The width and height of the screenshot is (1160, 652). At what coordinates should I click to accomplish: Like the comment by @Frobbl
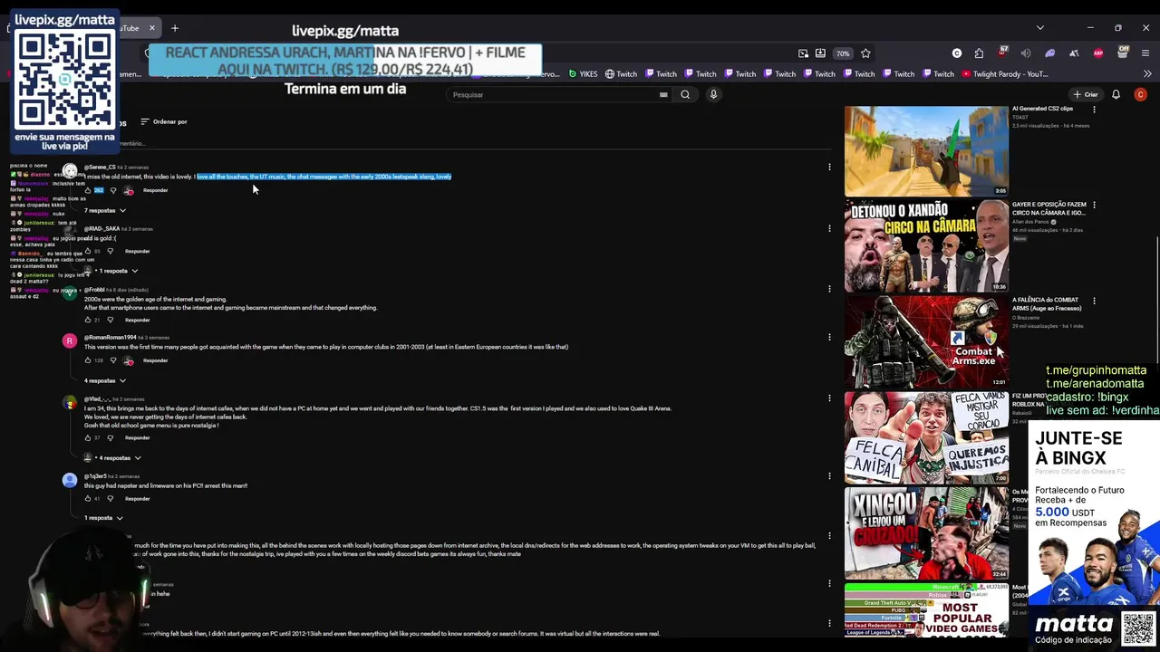point(88,320)
